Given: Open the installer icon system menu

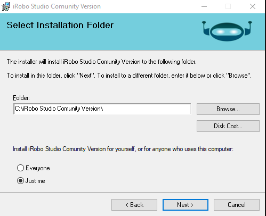Looking at the screenshot, I should point(6,6).
